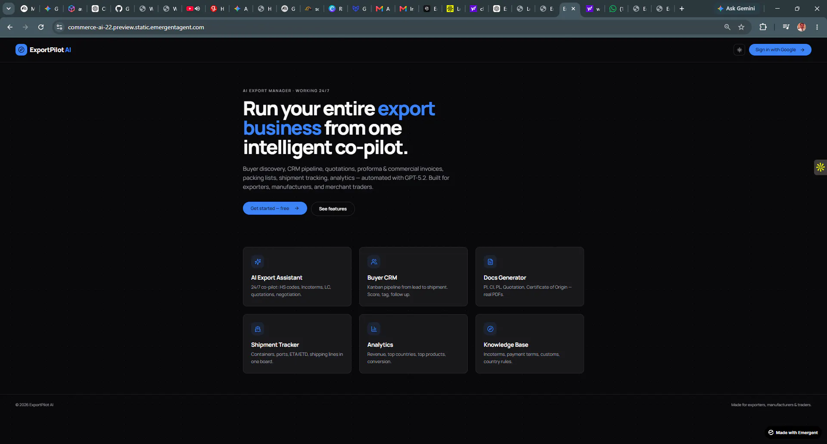Click the Knowledge Base compass icon
Viewport: 827px width, 444px height.
pos(490,329)
